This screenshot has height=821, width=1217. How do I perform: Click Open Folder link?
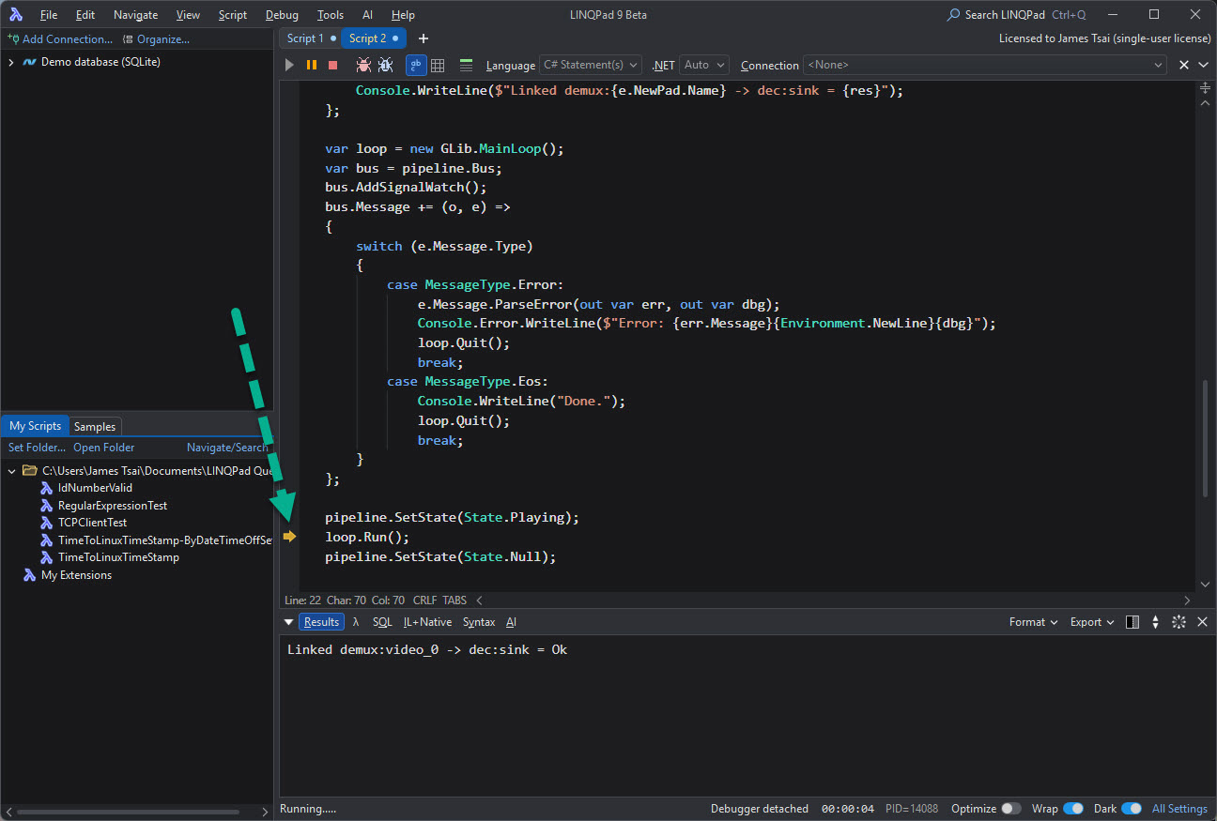104,448
